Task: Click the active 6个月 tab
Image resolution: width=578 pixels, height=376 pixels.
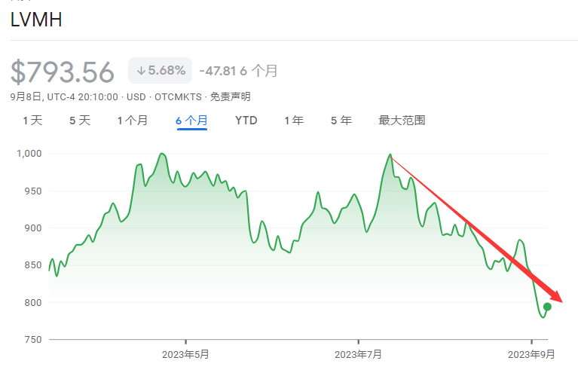Action: [192, 121]
